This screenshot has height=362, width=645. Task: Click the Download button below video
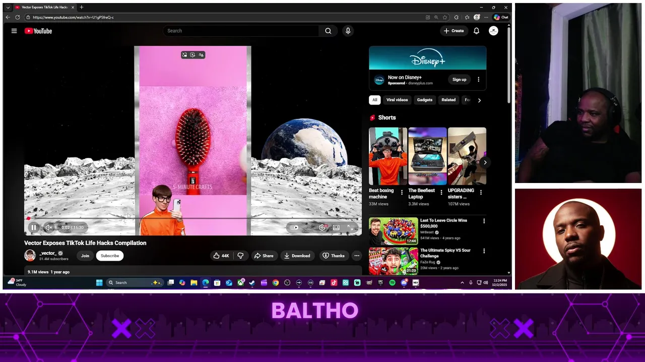297,255
